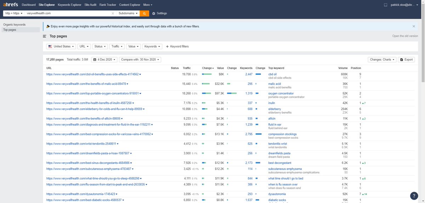Image resolution: width=425 pixels, height=203 pixels.
Task: Open Rank Tracker
Action: (x=108, y=5)
